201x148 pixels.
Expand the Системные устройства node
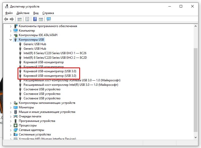pos(11,134)
